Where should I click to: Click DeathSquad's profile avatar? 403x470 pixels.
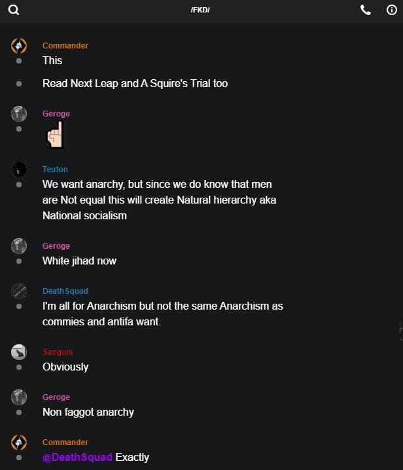19,291
